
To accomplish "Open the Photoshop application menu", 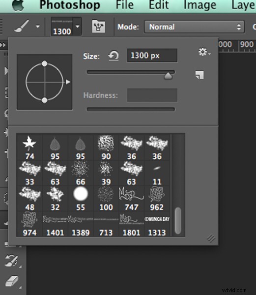I will click(x=70, y=5).
